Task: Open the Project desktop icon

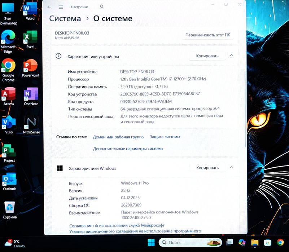Action: [x=9, y=154]
